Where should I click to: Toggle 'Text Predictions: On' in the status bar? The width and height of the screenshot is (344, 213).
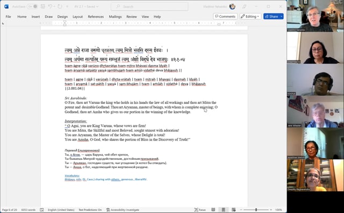[90, 210]
